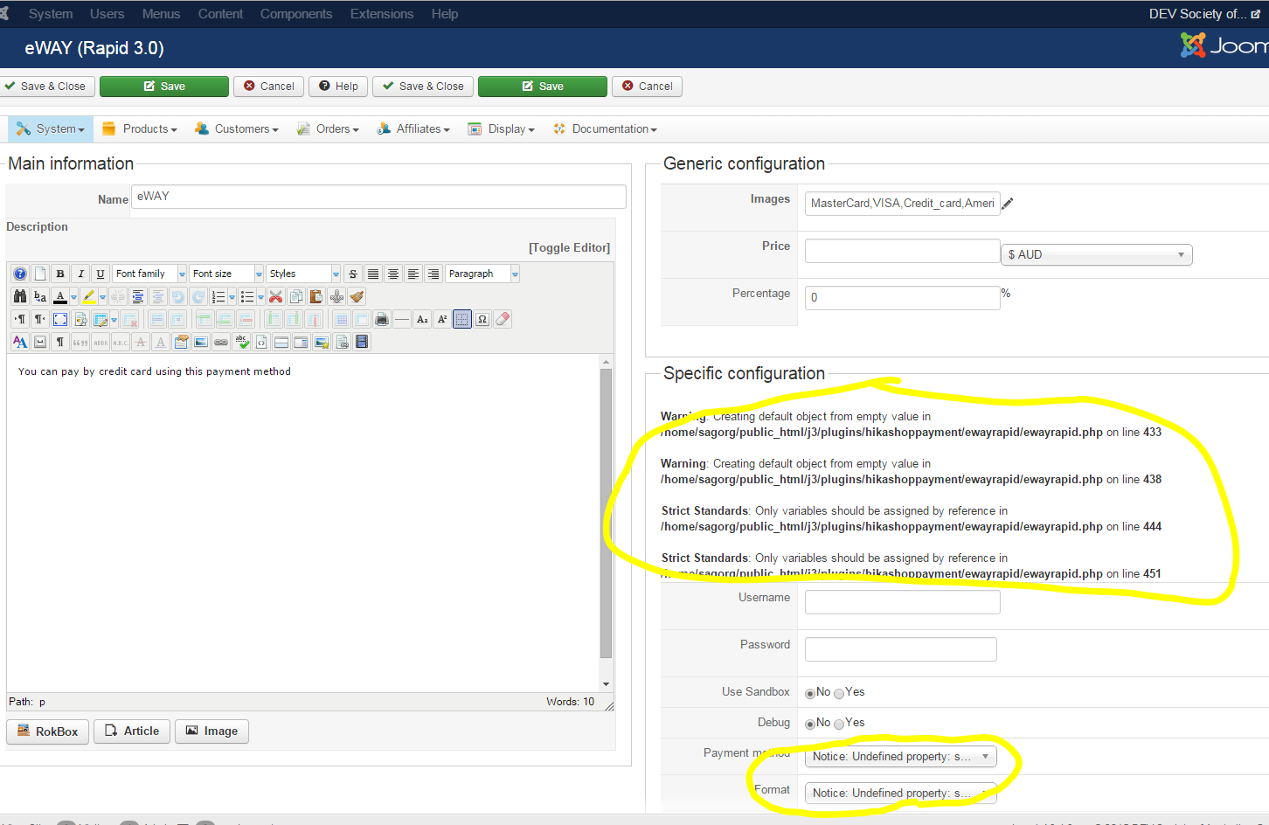Click the scissors Cut icon
1269x825 pixels.
coord(276,296)
